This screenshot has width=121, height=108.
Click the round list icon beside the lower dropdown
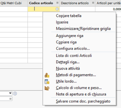15,93
